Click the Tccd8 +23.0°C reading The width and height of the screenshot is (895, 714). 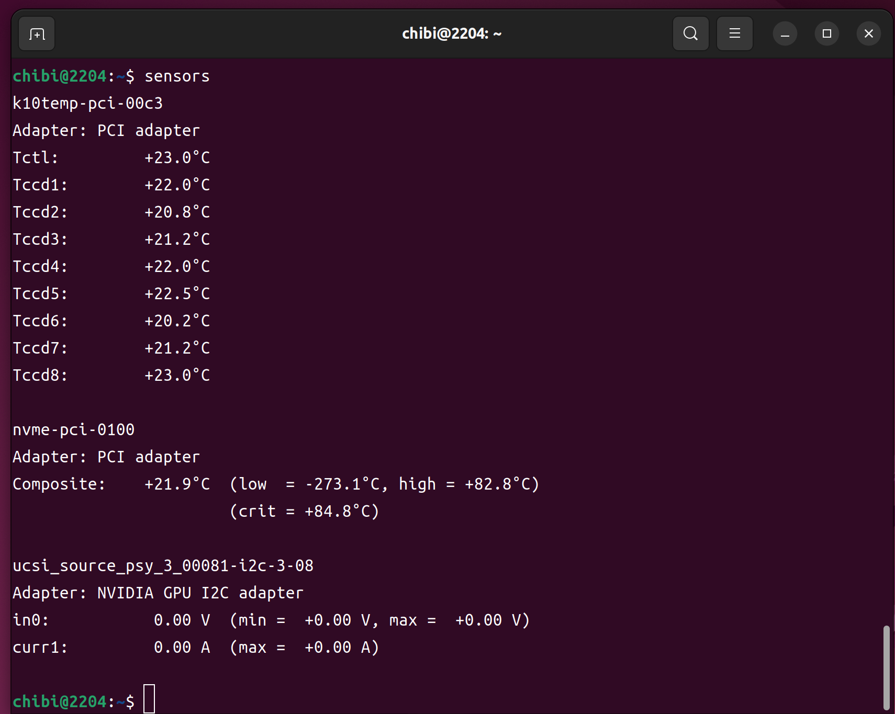[177, 376]
